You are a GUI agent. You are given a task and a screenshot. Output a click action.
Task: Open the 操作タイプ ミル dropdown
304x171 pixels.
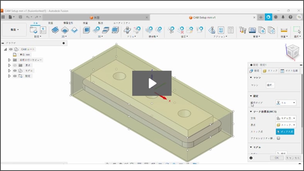[286, 102]
